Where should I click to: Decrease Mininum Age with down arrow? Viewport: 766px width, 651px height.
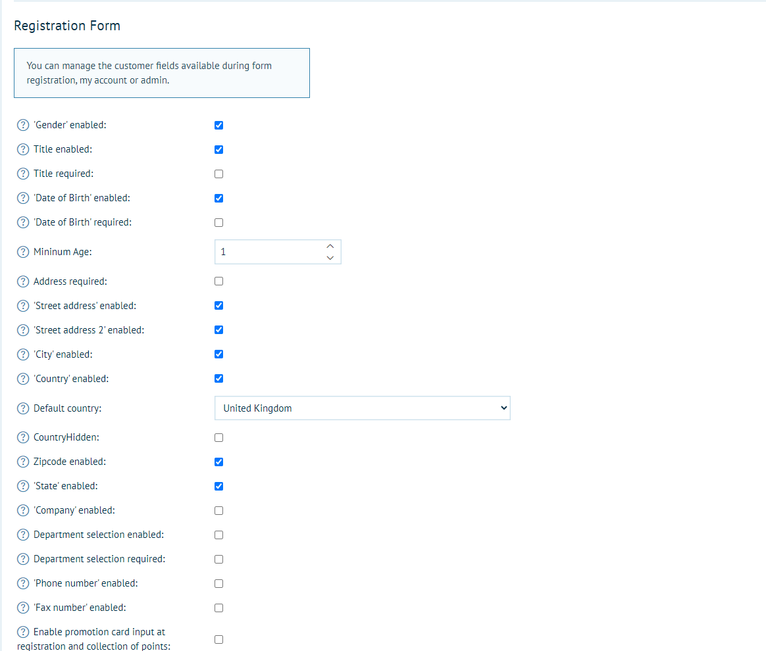(x=330, y=258)
